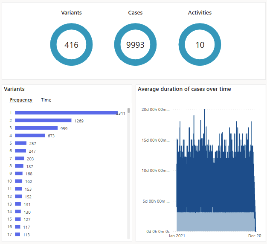The width and height of the screenshot is (267, 244).
Task: Click the Variants donut chart showing 416
Action: (71, 45)
